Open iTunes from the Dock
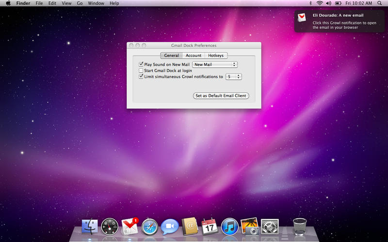The image size is (388, 242). pyautogui.click(x=229, y=226)
